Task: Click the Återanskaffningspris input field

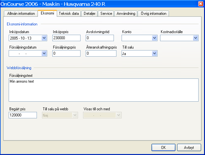Action: pyautogui.click(x=101, y=53)
